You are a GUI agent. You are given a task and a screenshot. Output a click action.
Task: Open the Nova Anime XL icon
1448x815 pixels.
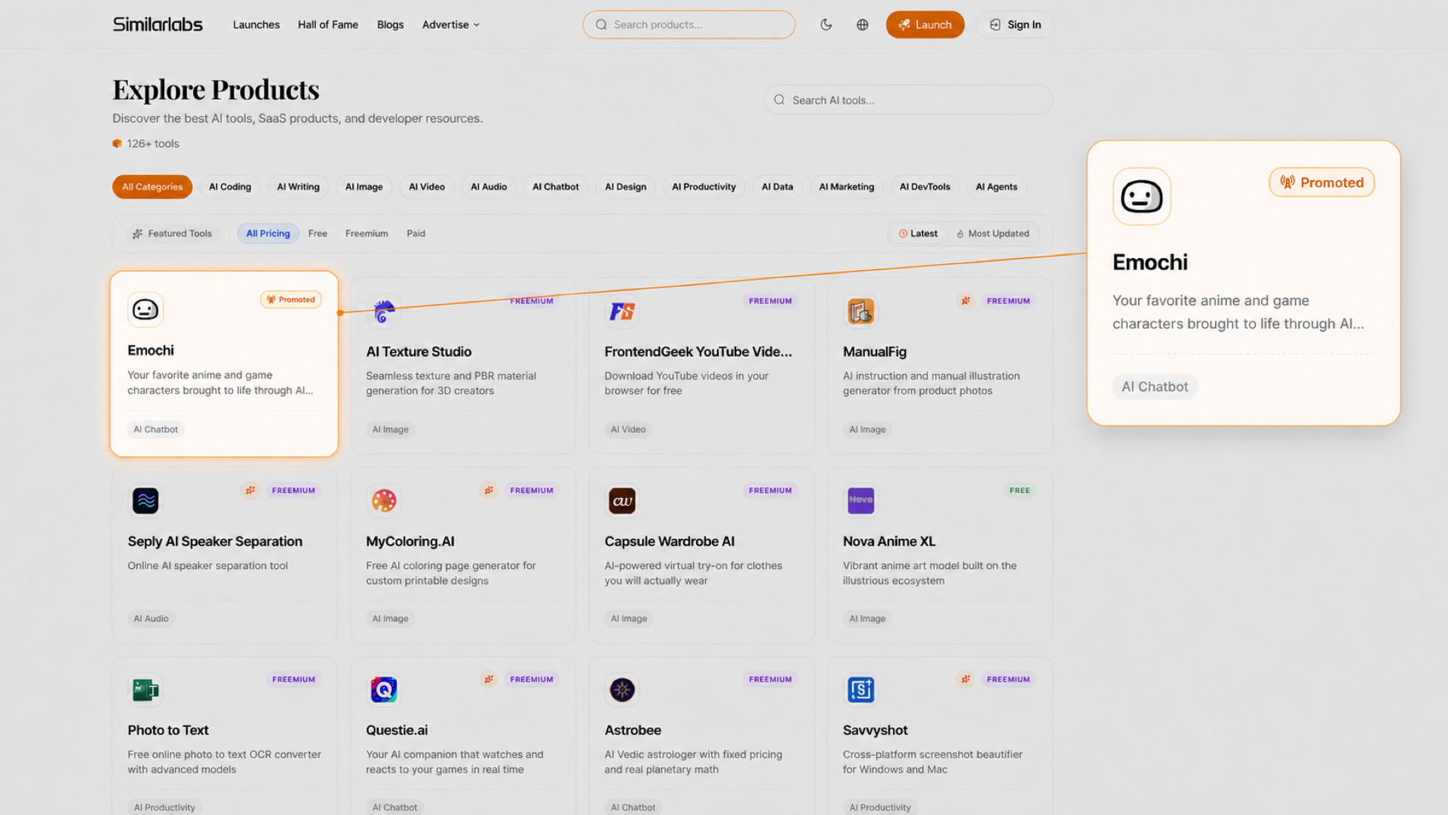tap(861, 500)
